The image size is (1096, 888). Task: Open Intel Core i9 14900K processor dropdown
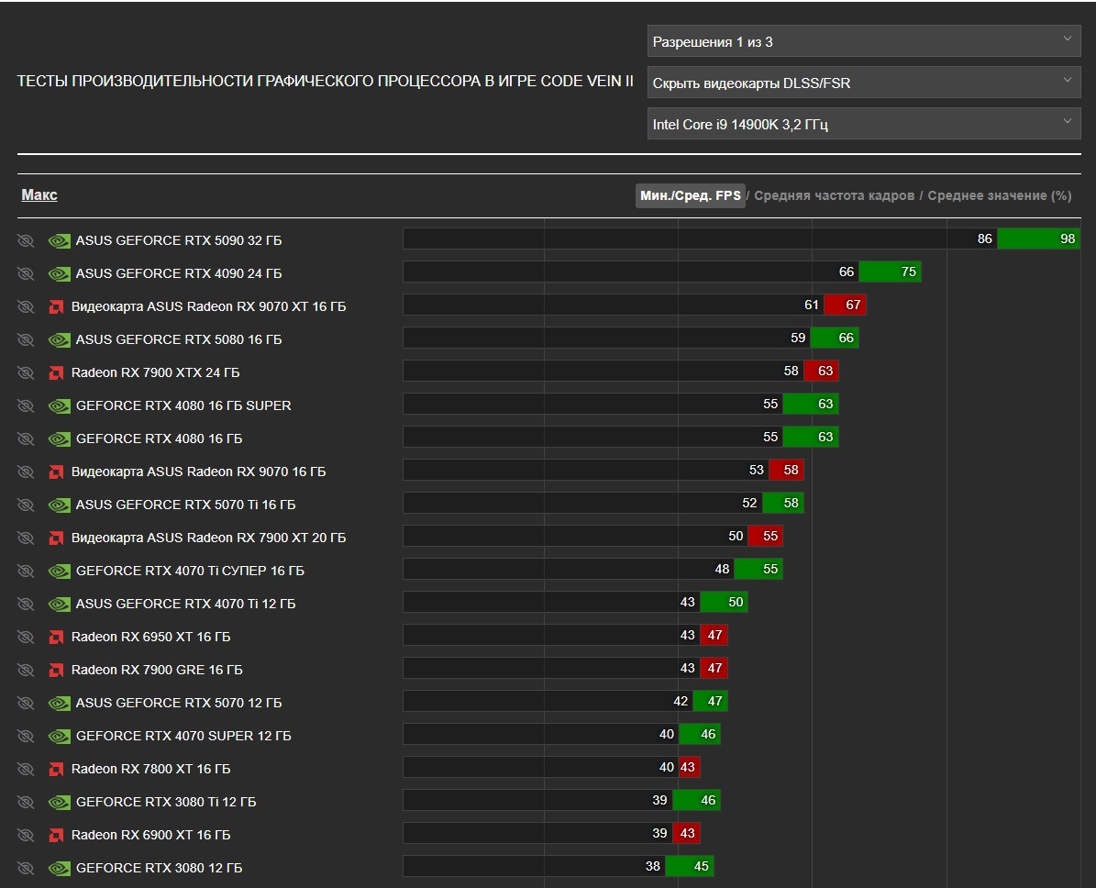point(864,124)
